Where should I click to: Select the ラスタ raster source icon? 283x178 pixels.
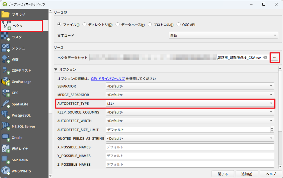click(6, 37)
